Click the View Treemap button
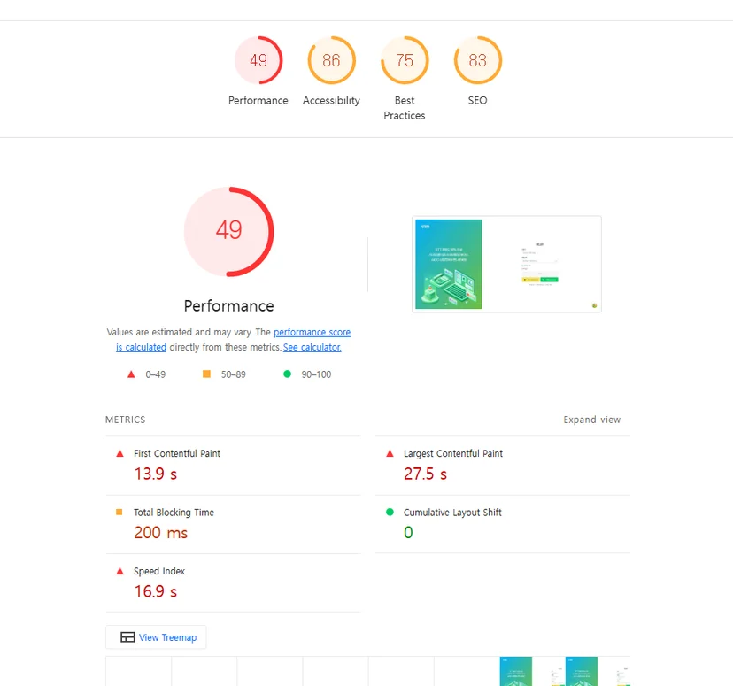The width and height of the screenshot is (733, 686). pos(156,637)
